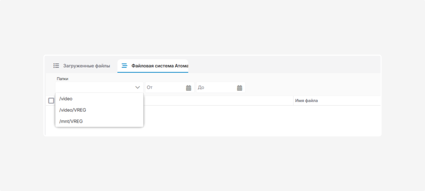Switch to the Загруженные файлы tab
The image size is (425, 191).
86,66
